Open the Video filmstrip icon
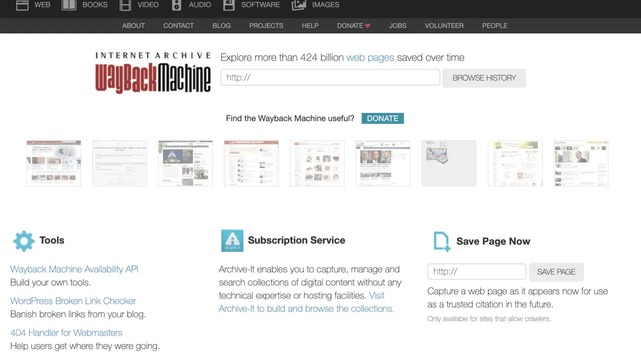 (x=125, y=5)
